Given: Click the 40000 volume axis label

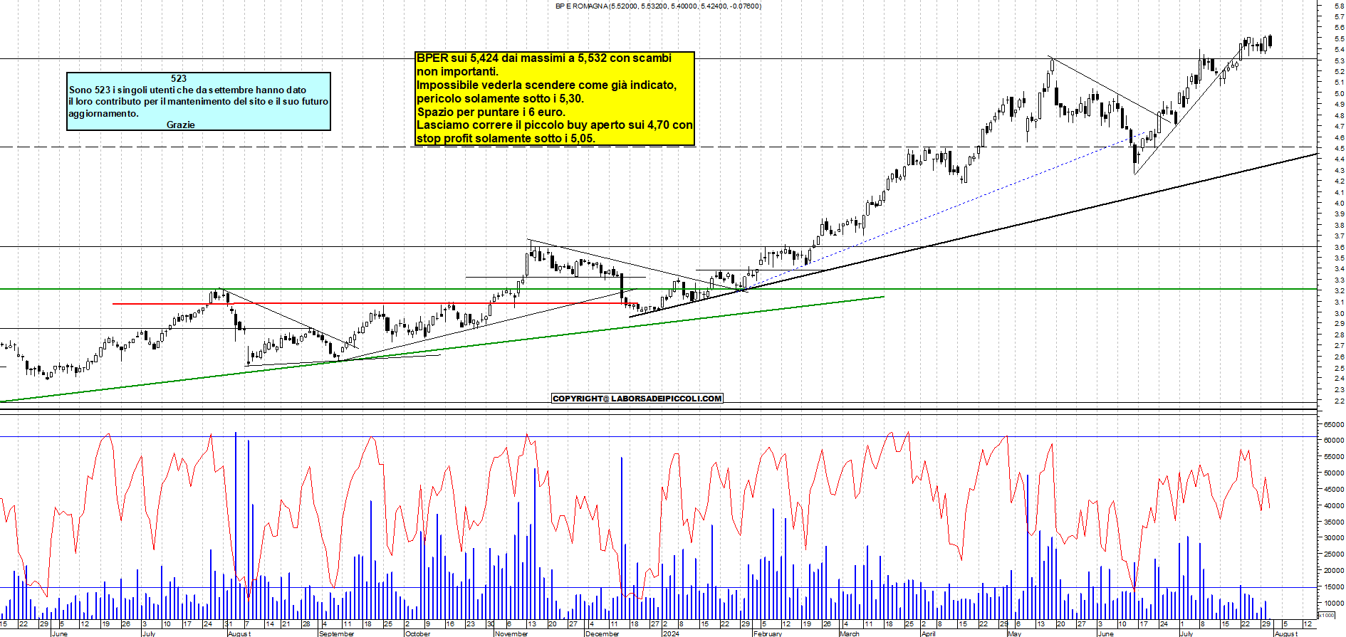Looking at the screenshot, I should coord(1334,506).
